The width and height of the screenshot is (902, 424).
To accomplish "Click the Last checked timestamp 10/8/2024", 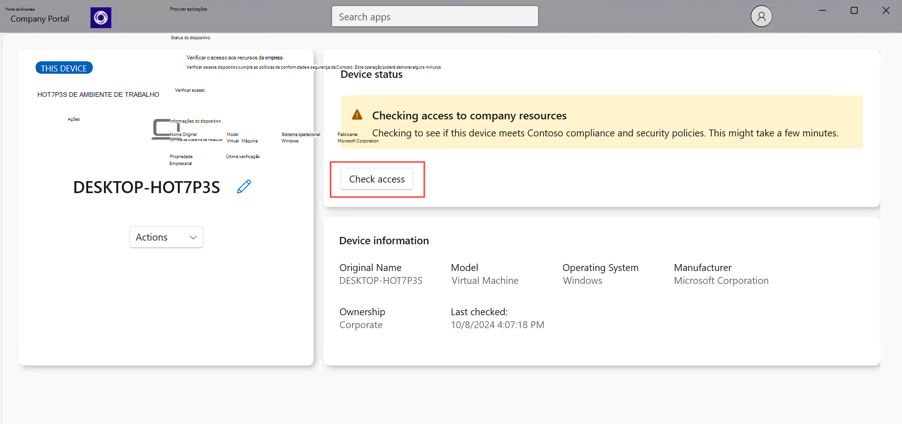I will 497,325.
